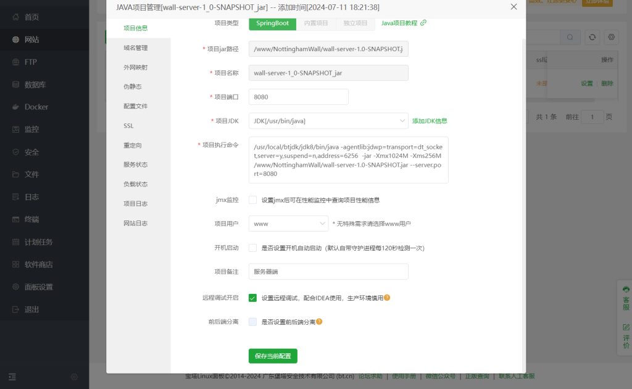Click the Security (安全) shield icon
Screen dimensions: 632x389
tap(15, 152)
